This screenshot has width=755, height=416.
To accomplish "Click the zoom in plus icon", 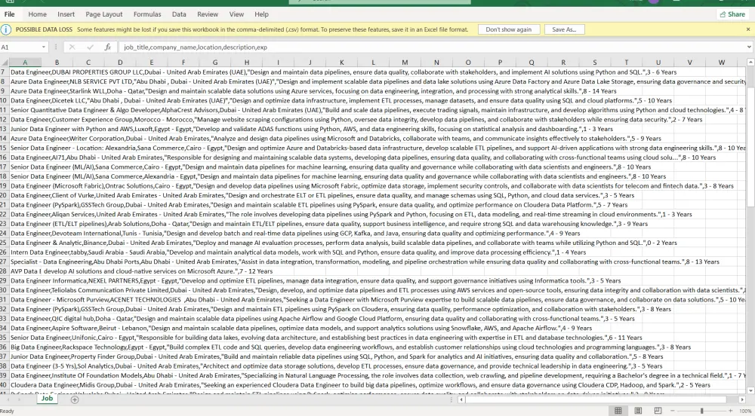I will point(731,411).
